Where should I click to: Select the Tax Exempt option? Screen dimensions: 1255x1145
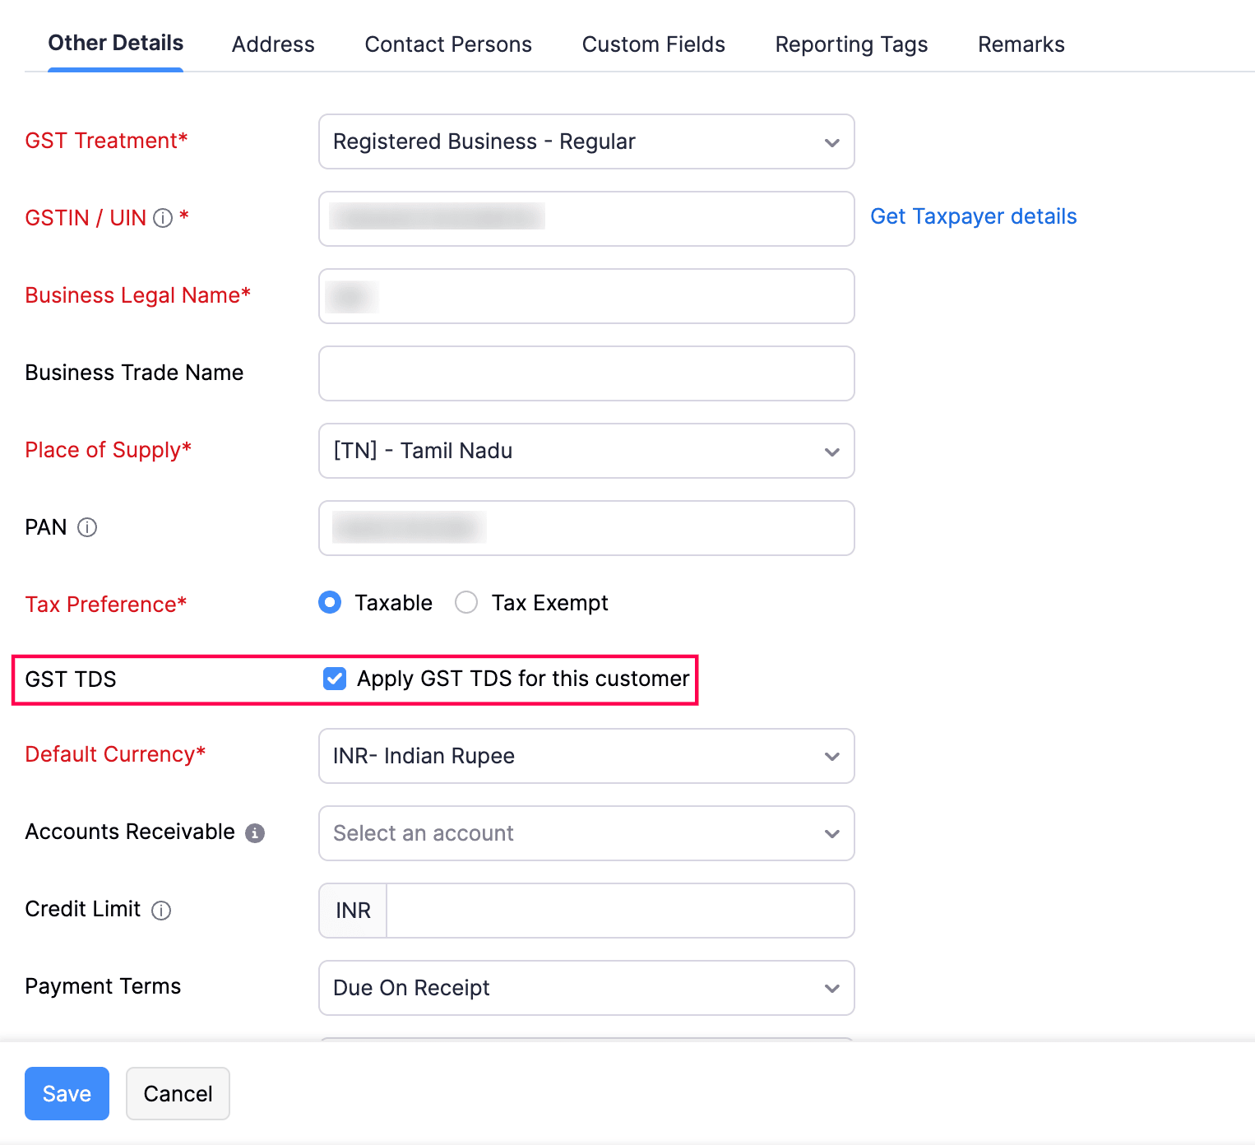[466, 603]
